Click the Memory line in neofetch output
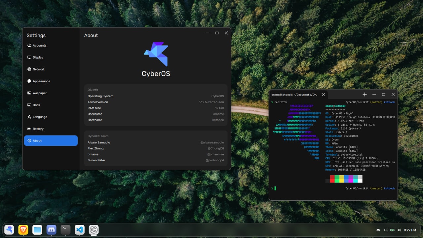Screen dimensions: 423x238 [x=345, y=170]
